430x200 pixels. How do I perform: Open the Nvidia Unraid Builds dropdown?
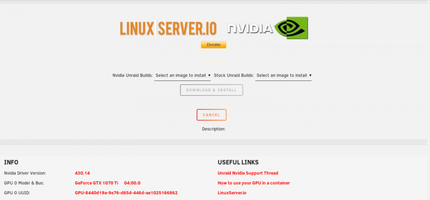click(182, 75)
